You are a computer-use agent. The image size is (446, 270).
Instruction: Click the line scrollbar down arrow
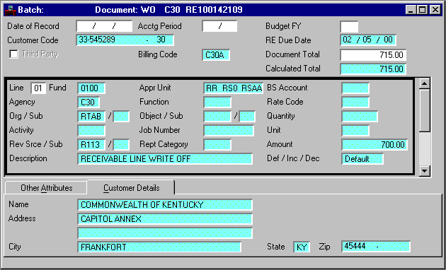425,170
